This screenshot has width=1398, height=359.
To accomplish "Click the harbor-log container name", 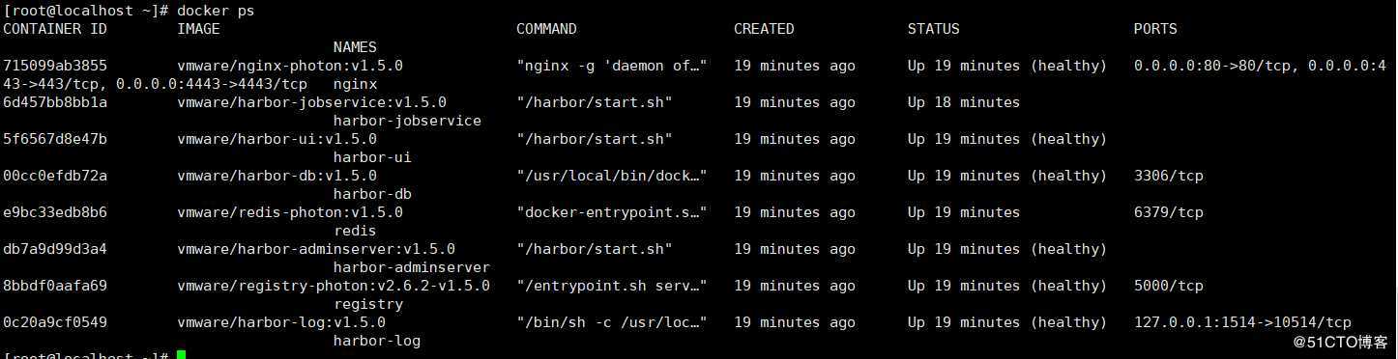I will pyautogui.click(x=377, y=341).
